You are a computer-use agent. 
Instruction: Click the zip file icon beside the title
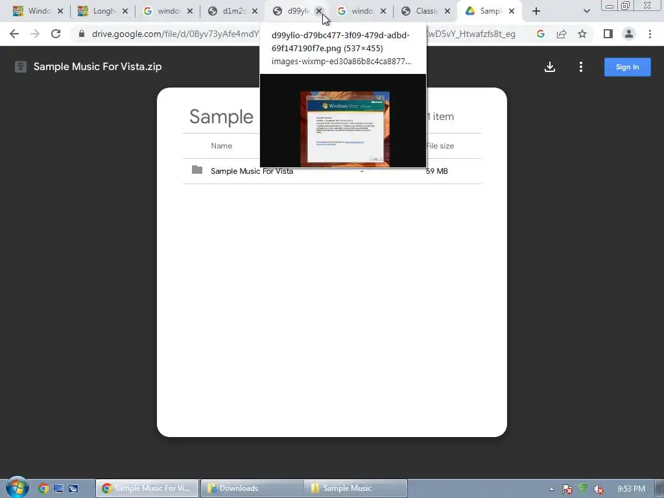20,67
